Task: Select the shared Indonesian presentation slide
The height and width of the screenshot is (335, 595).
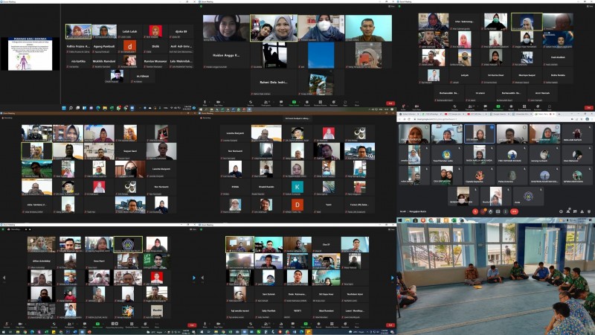Action: tap(33, 54)
